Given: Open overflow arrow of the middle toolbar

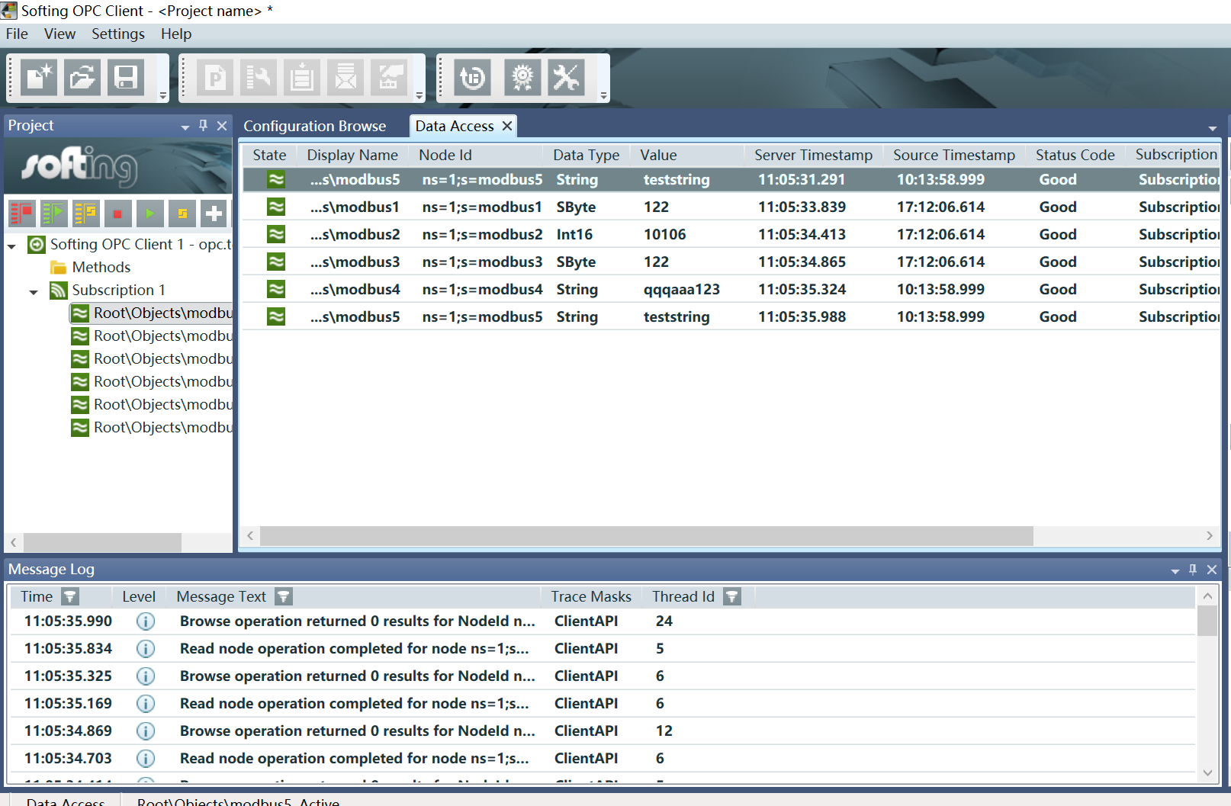Looking at the screenshot, I should tap(419, 96).
